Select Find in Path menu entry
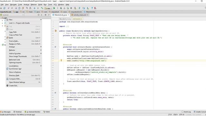Image resolution: width=206 pixels, height=116 pixels. coord(24,41)
